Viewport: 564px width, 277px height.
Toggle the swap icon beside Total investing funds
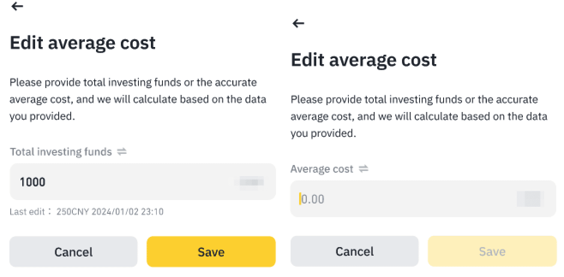[122, 152]
